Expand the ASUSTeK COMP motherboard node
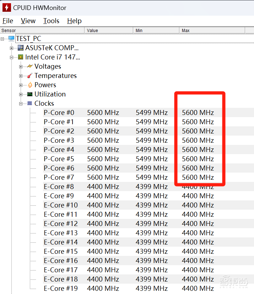The height and width of the screenshot is (294, 254). pyautogui.click(x=12, y=48)
